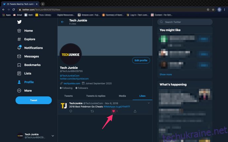This screenshot has width=228, height=142.
Task: Switch to the Tweets tab
Action: (68, 96)
